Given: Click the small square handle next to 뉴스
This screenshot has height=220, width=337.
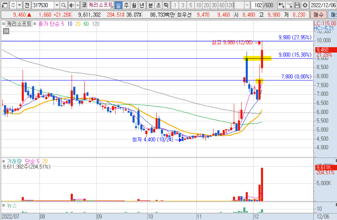Looking at the screenshot, I should pyautogui.click(x=3, y=205).
